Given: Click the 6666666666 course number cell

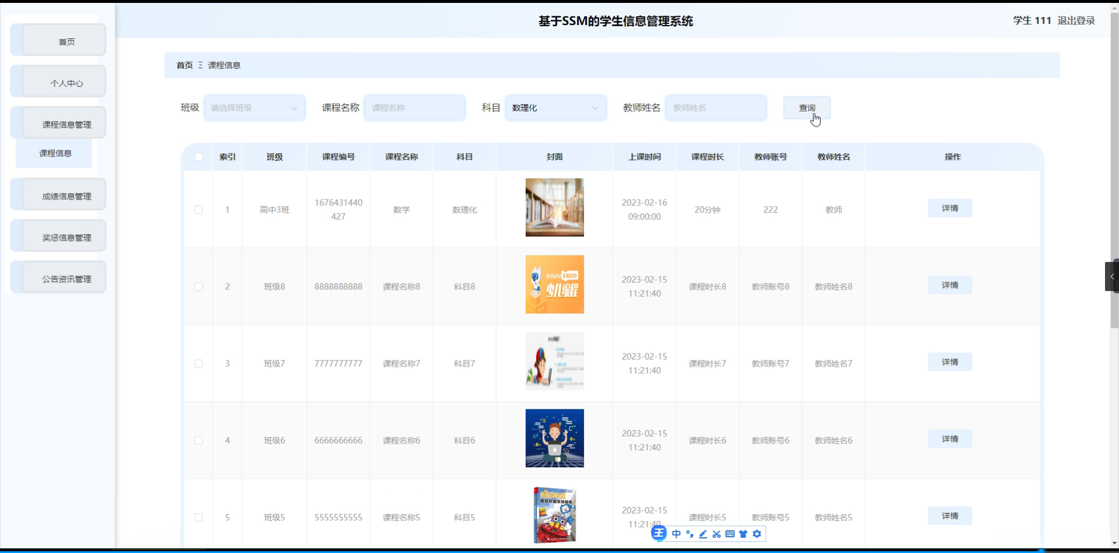Looking at the screenshot, I should pos(339,440).
